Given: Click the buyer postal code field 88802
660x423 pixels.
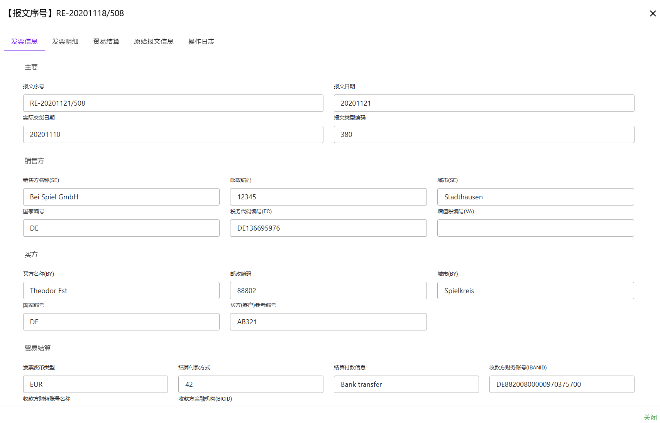Looking at the screenshot, I should [x=328, y=291].
